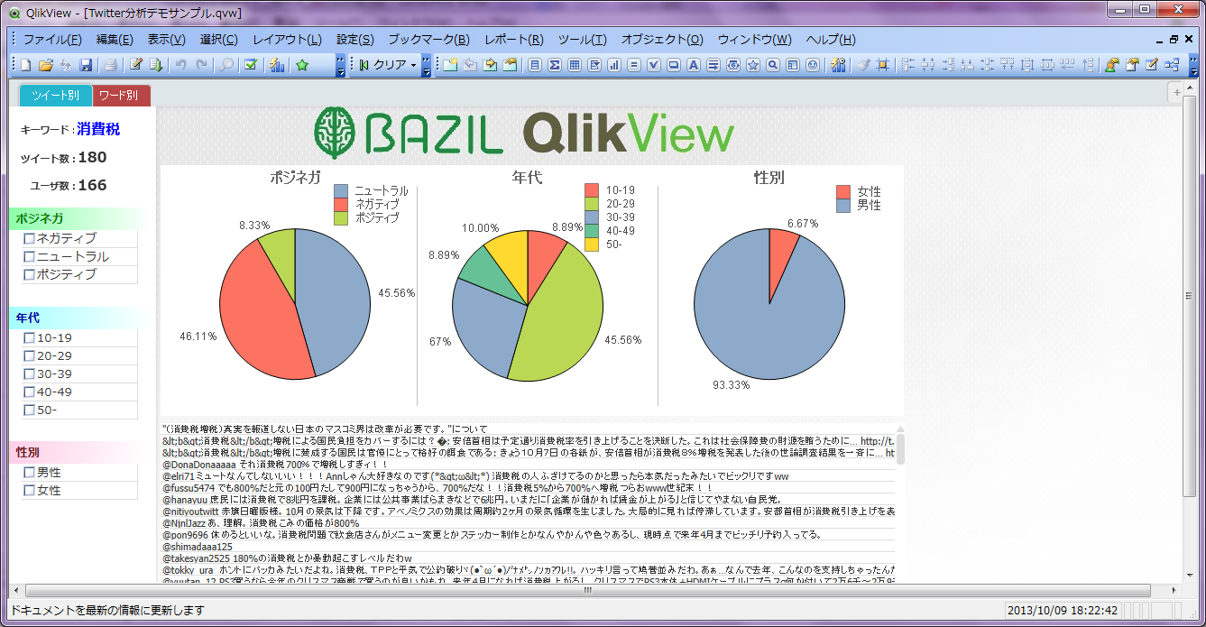Clear all selections with クリア button
This screenshot has width=1206, height=627.
click(383, 65)
